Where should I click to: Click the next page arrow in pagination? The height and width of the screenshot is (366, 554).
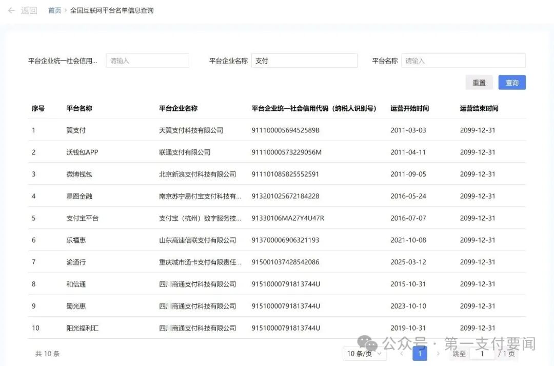(x=439, y=354)
